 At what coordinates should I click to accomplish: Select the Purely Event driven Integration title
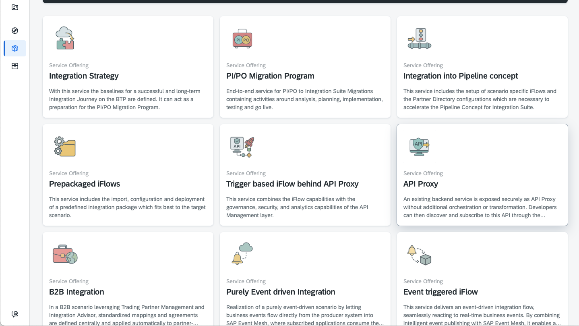click(281, 292)
